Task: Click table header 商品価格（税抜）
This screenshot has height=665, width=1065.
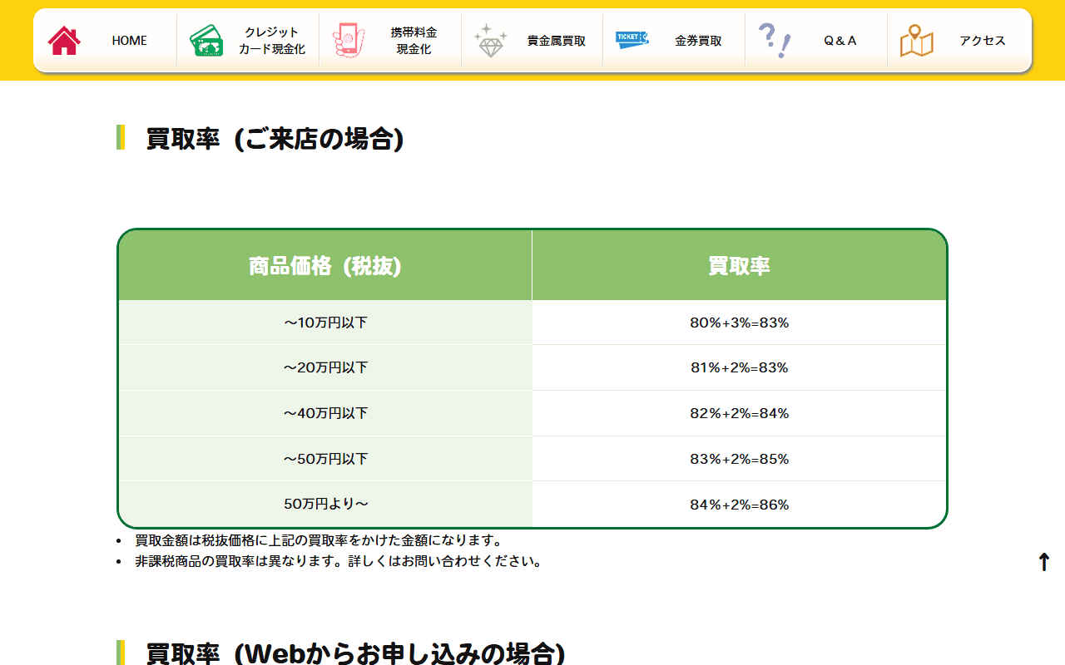Action: [x=325, y=266]
